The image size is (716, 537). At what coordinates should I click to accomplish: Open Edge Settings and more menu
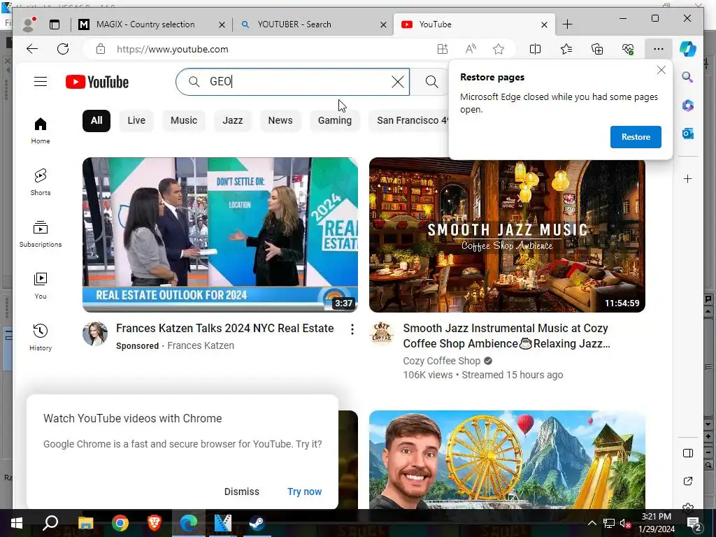(659, 49)
